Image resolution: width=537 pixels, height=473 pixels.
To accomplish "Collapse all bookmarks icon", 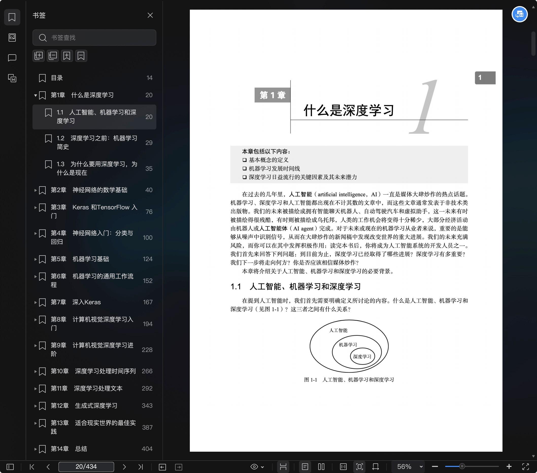I will click(x=53, y=56).
